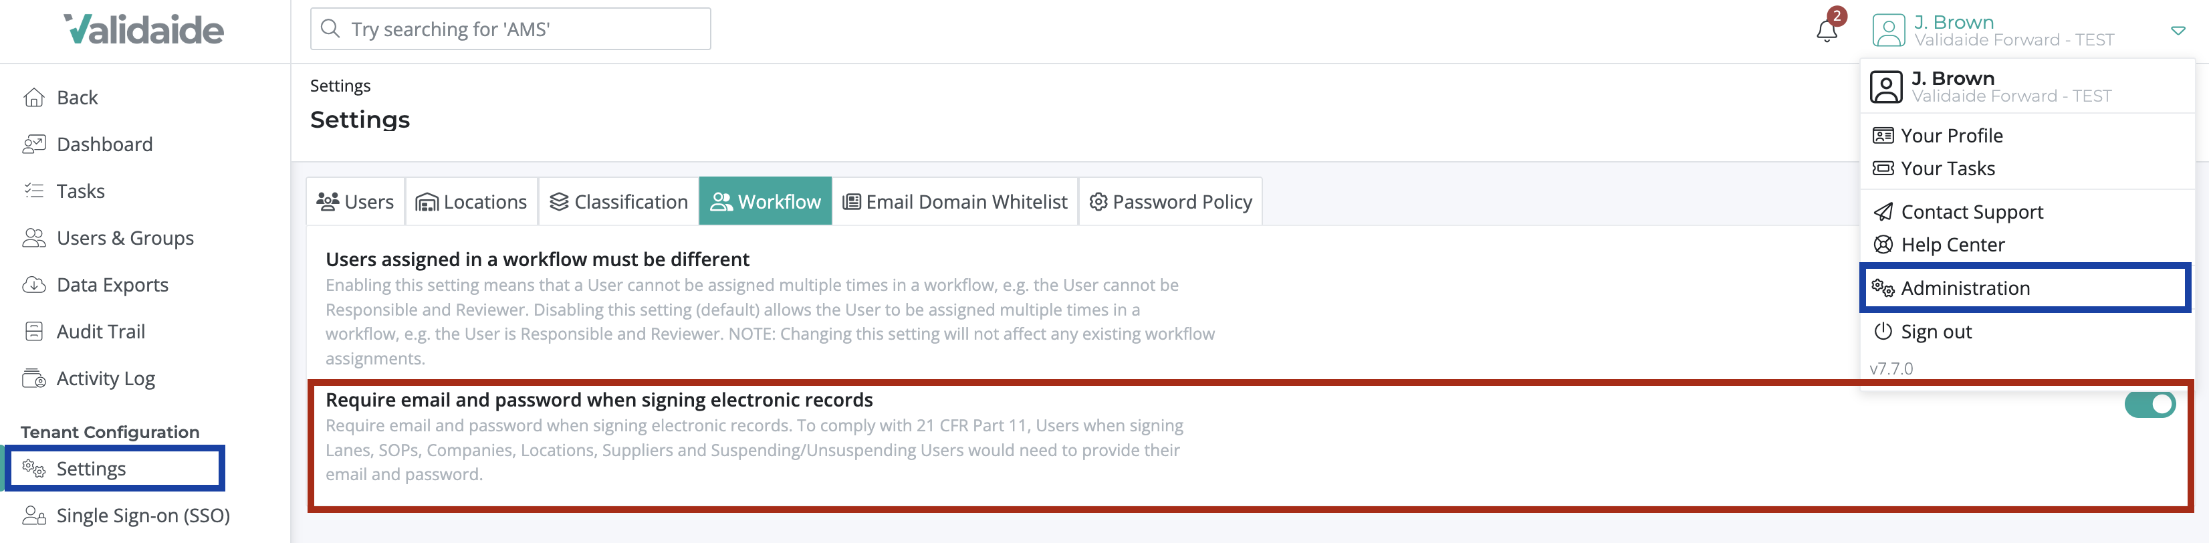Viewport: 2209px width, 543px height.
Task: Click the search input field
Action: click(510, 29)
